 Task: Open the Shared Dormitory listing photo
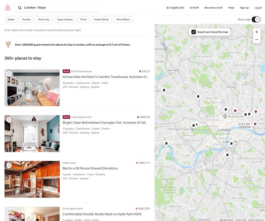click(x=32, y=179)
